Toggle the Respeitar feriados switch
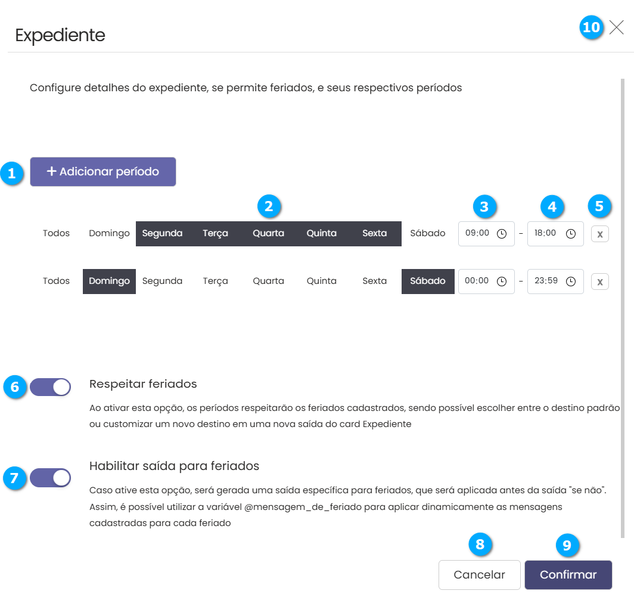The image size is (634, 606). coord(51,387)
